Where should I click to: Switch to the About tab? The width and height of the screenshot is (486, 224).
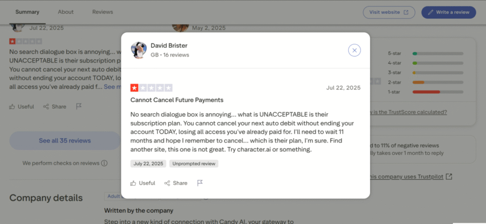click(65, 12)
